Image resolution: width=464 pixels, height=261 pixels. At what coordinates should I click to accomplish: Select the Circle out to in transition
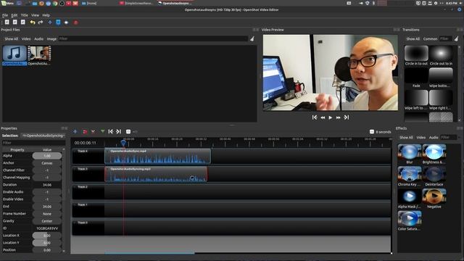click(x=441, y=55)
